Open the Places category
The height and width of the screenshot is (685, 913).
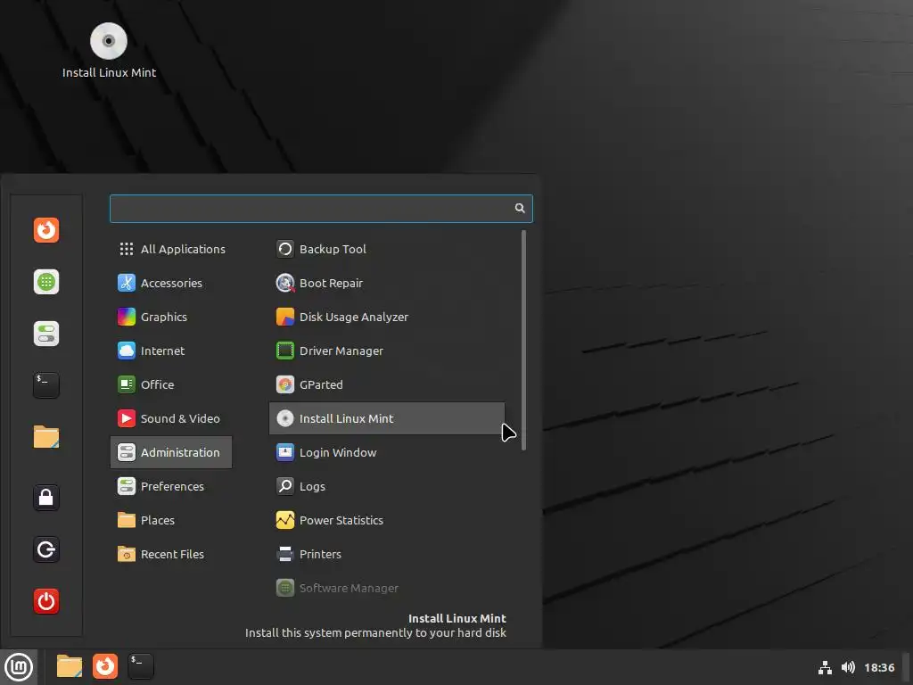[x=171, y=520]
